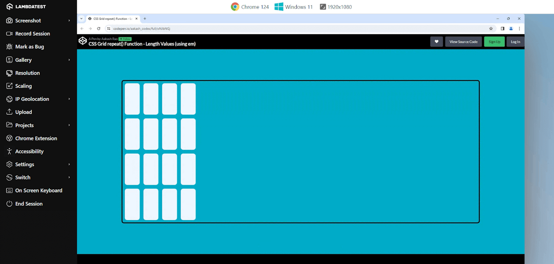This screenshot has width=554, height=264.
Task: Click the Log In button
Action: [x=516, y=41]
